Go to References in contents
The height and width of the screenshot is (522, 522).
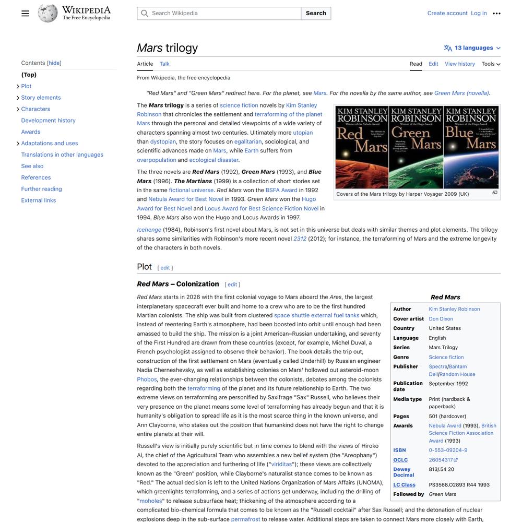36,177
